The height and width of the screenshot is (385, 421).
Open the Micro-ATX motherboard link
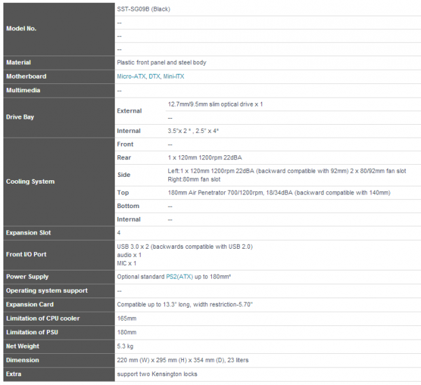click(x=132, y=77)
